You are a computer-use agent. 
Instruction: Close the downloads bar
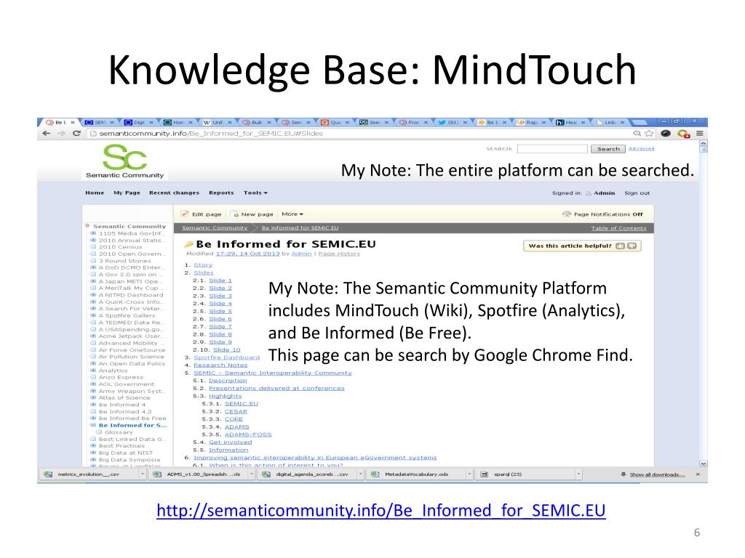coord(698,474)
